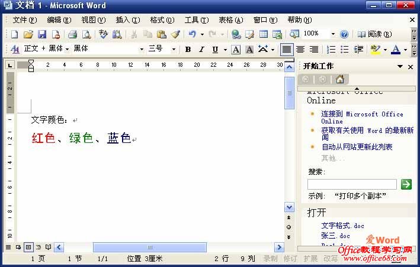Expand the underline style dropdown arrow
Viewport: 420px width, 267px height.
225,50
